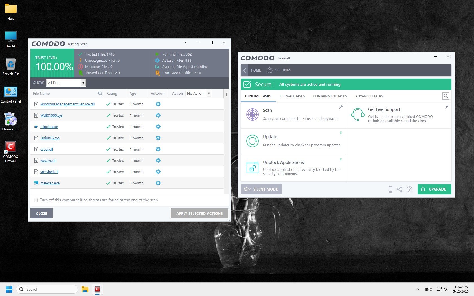Click the share icon in Firewall footer
Viewport: 474px width, 296px height.
pyautogui.click(x=399, y=189)
